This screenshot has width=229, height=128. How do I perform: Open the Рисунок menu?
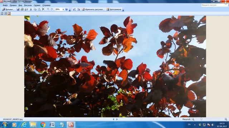coord(28,5)
